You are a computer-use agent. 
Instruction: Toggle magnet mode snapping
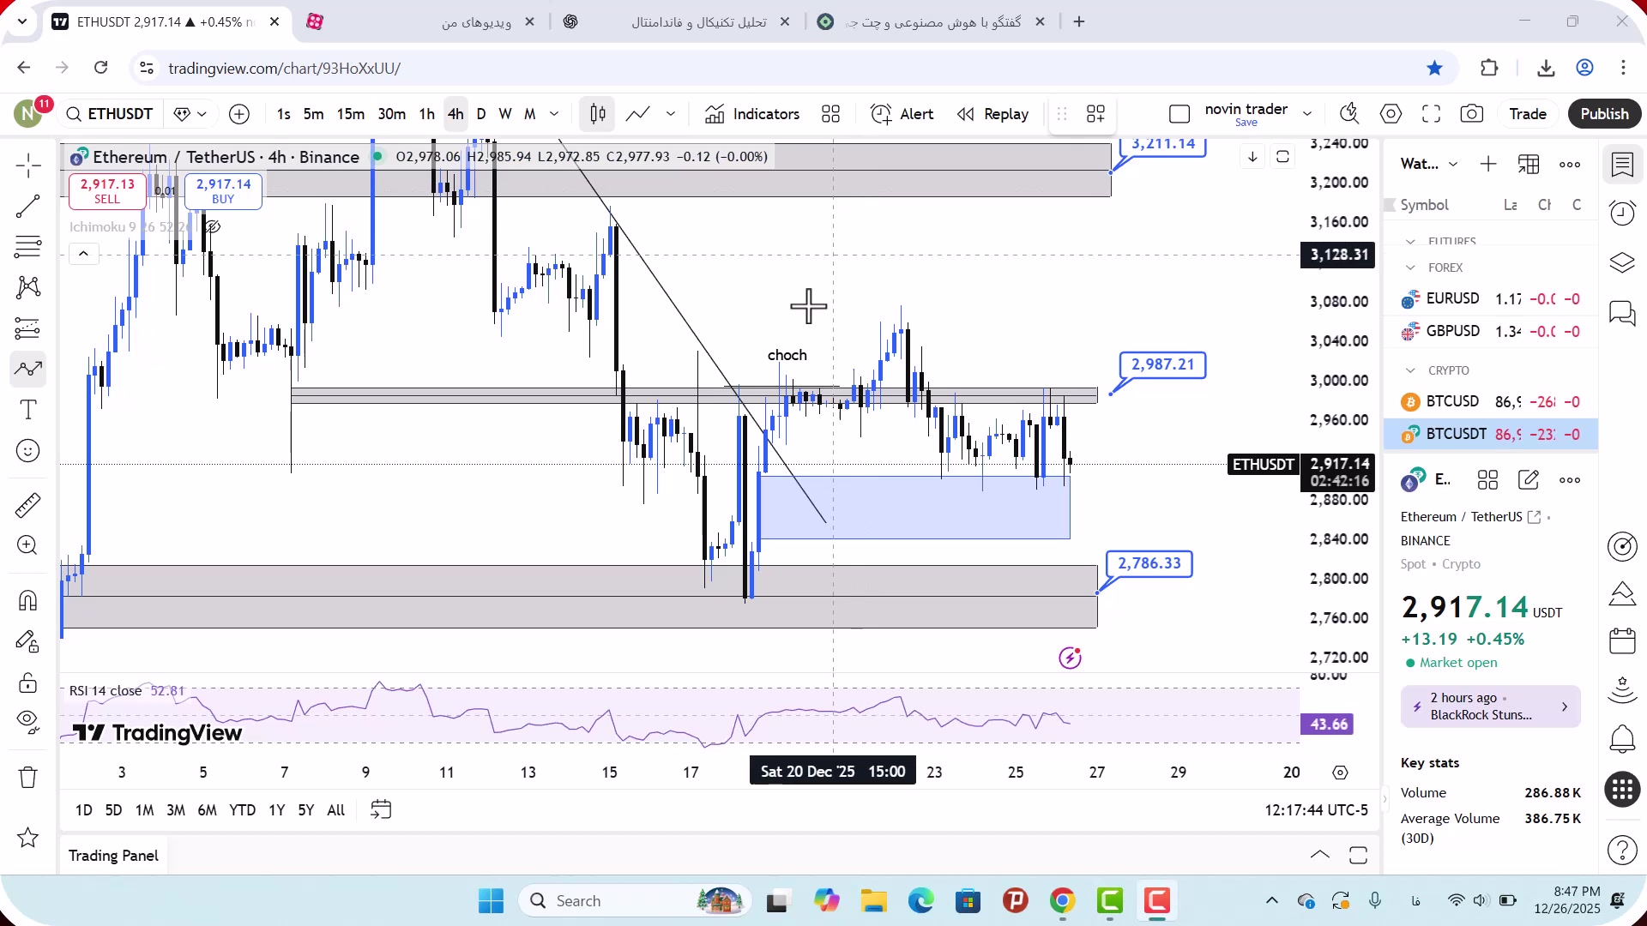[x=27, y=599]
